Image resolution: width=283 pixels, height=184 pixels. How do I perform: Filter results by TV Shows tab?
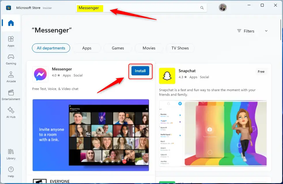(180, 48)
